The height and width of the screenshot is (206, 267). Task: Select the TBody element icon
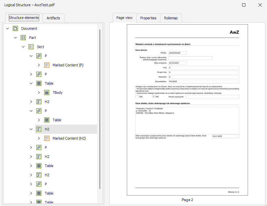[x=47, y=93]
